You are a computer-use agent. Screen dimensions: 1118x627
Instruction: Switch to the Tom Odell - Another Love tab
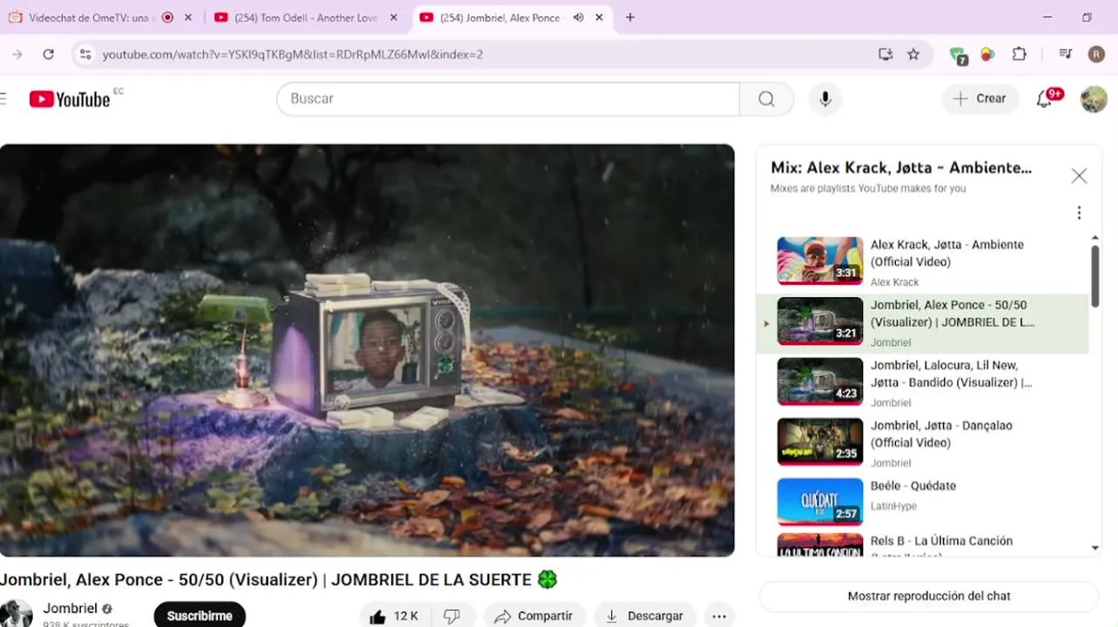pos(306,17)
